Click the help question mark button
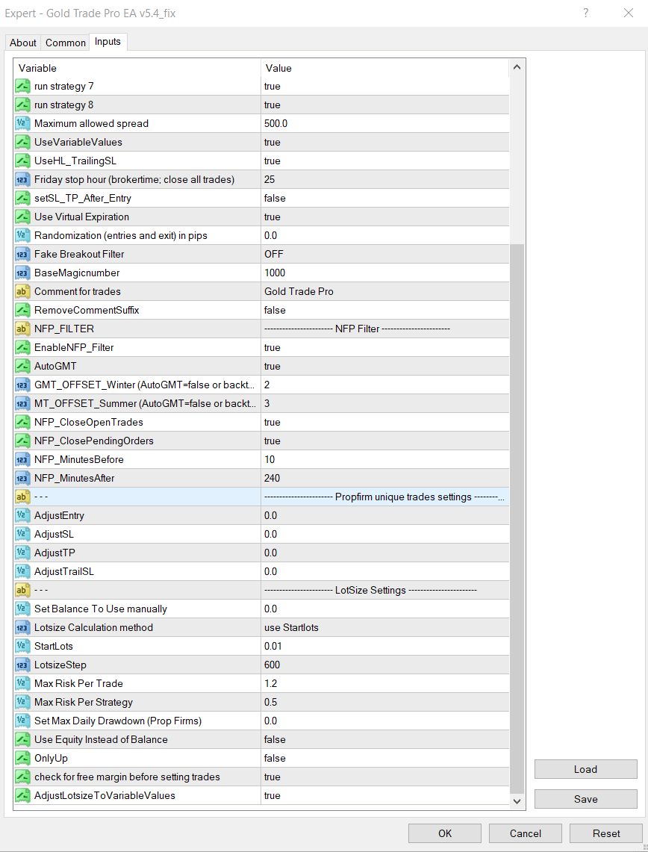Screen dimensions: 648x852 tap(585, 13)
